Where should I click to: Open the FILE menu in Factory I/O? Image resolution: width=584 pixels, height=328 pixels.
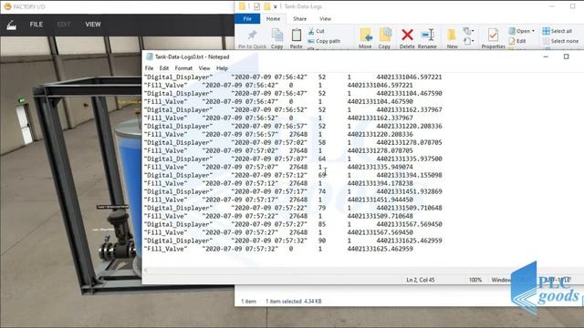[x=36, y=25]
